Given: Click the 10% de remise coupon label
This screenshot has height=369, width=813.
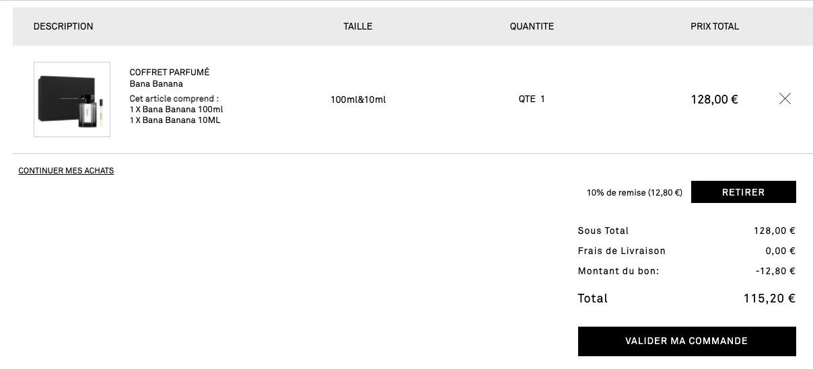Looking at the screenshot, I should coord(635,192).
